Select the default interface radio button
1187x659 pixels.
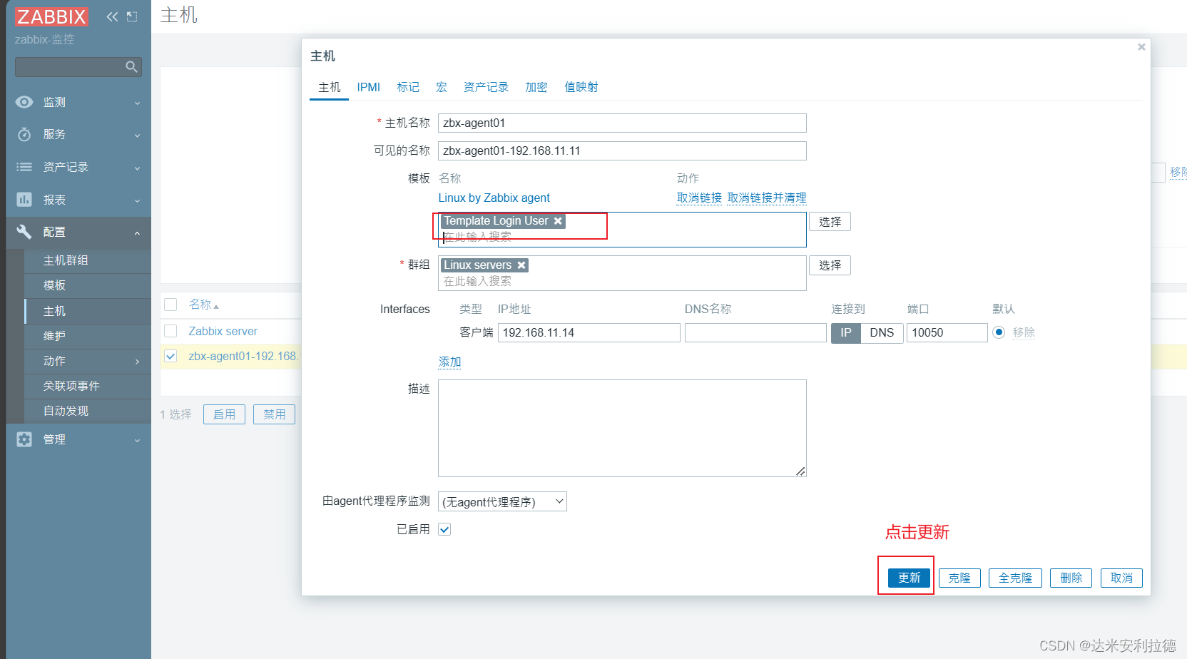[999, 332]
